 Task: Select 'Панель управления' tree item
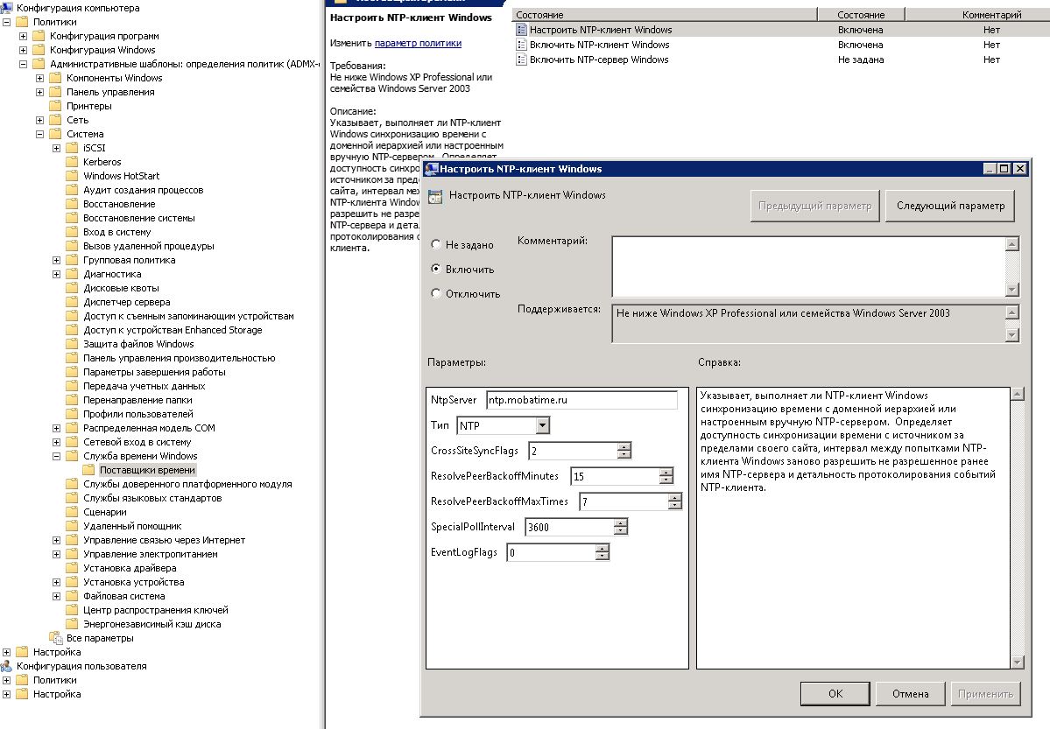[x=110, y=92]
